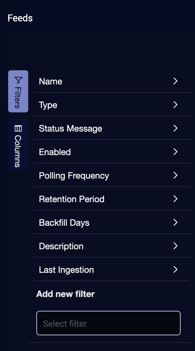The image size is (195, 351).
Task: Click the Feeds page heading
Action: click(20, 18)
